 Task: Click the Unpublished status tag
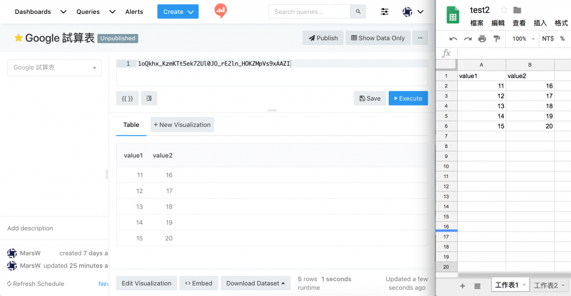tap(118, 38)
